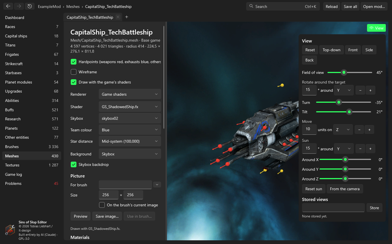Open the Star distance dropdown
This screenshot has width=392, height=244.
click(130, 141)
